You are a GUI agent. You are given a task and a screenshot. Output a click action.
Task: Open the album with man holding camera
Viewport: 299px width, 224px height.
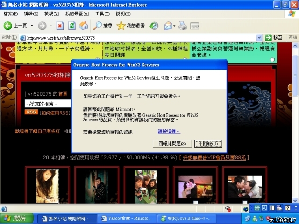(x=97, y=187)
